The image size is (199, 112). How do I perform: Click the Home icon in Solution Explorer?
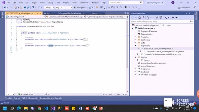click(x=140, y=18)
